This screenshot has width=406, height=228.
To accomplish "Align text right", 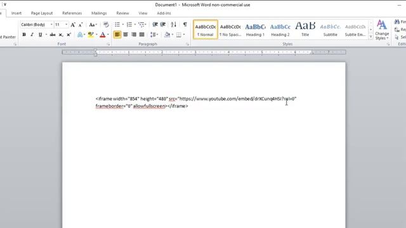I will pos(134,35).
